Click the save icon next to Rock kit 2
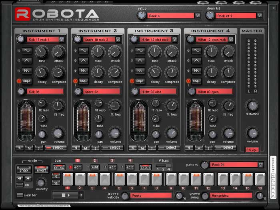The height and width of the screenshot is (210, 280). pos(260,16)
